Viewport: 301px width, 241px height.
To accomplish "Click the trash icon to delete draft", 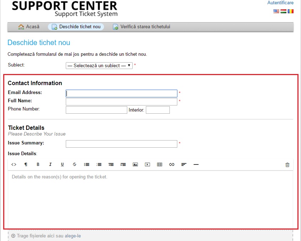I will coord(287,165).
